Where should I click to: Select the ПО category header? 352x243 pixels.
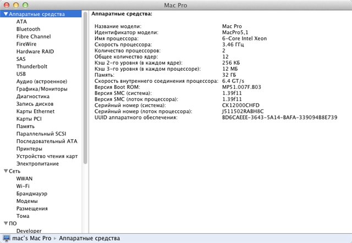(13, 223)
